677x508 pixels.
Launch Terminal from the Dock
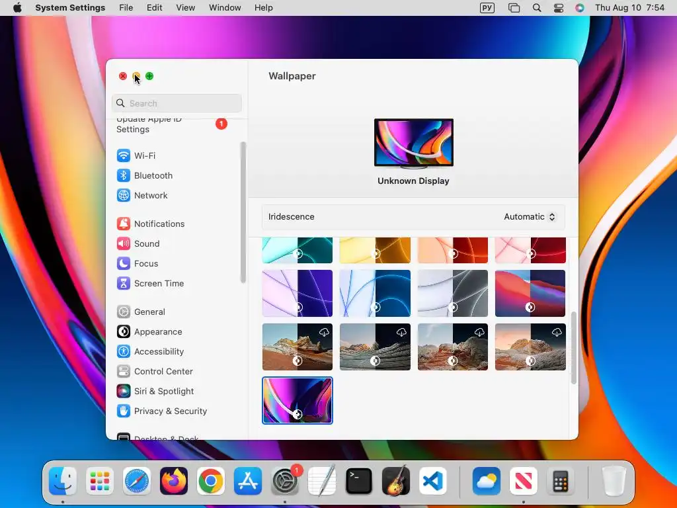(359, 481)
